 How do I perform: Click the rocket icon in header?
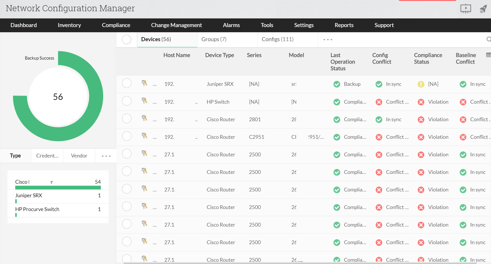[483, 9]
